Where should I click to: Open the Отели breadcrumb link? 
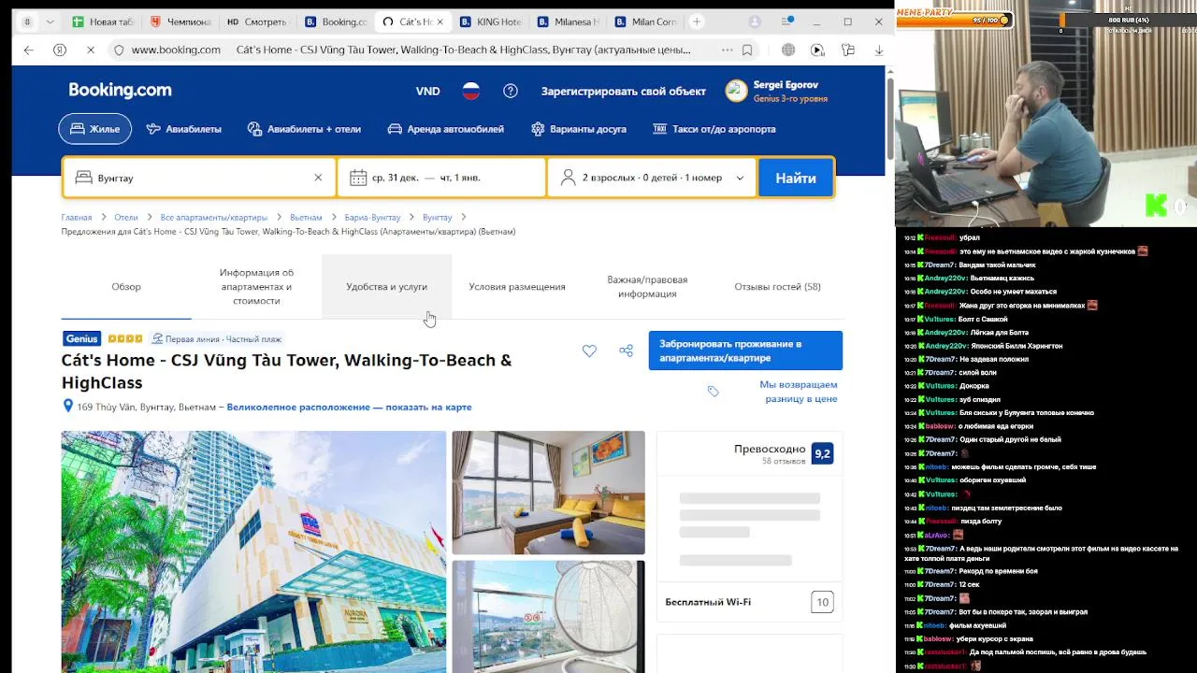(126, 218)
